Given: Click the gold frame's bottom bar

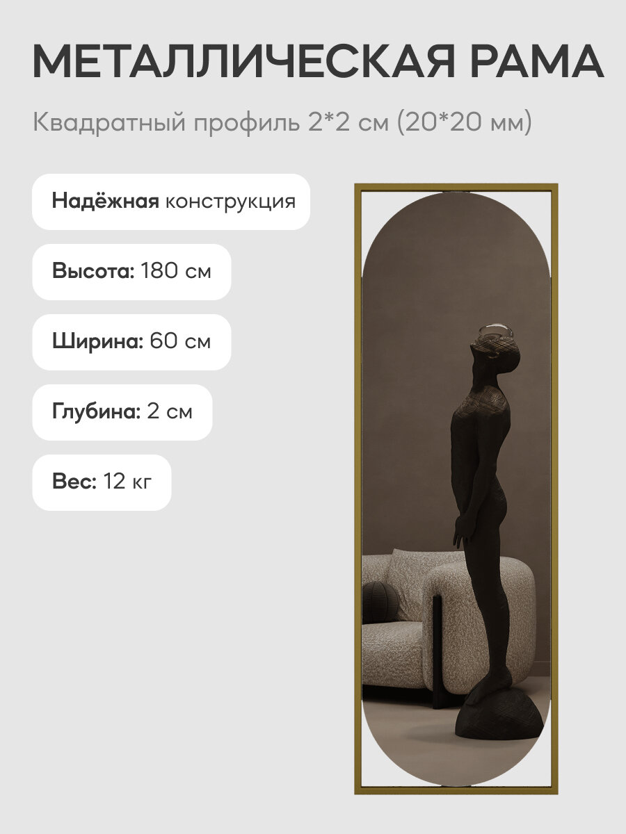Looking at the screenshot, I should coord(456,789).
